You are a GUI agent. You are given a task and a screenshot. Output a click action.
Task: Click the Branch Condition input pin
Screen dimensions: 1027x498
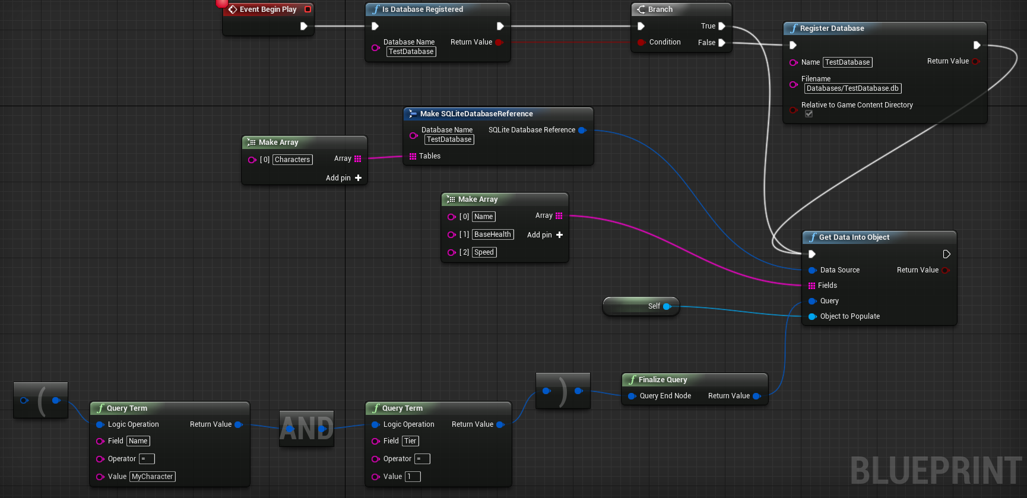pos(641,42)
